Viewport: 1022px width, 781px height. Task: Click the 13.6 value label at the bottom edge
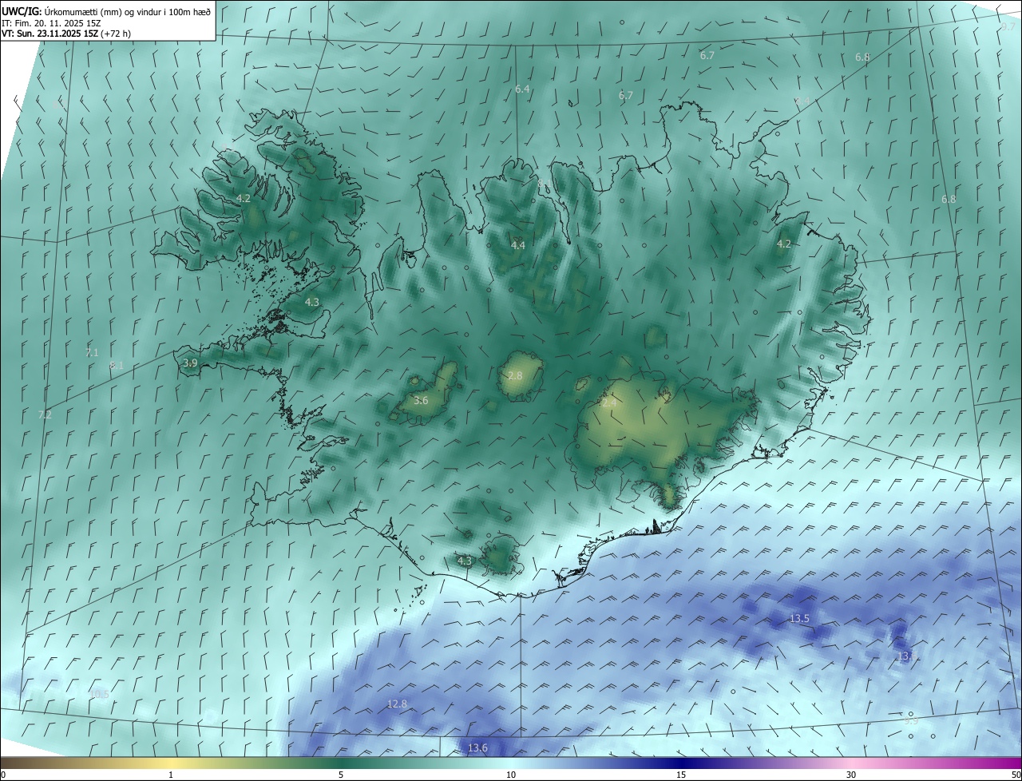pyautogui.click(x=477, y=747)
